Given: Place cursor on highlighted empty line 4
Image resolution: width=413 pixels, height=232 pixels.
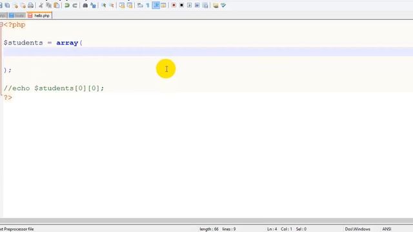Looking at the screenshot, I should (208, 52).
